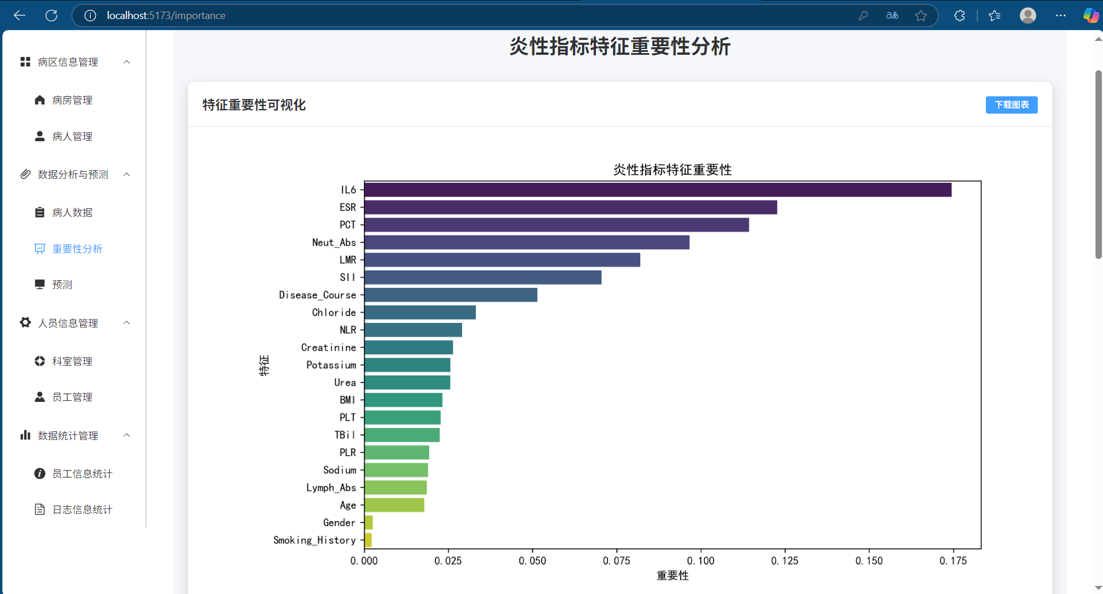Click the person icon beside 病人管理
This screenshot has width=1103, height=594.
(x=39, y=136)
